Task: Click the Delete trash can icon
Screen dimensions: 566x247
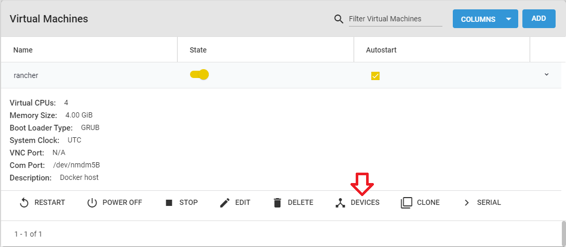Action: [x=277, y=203]
